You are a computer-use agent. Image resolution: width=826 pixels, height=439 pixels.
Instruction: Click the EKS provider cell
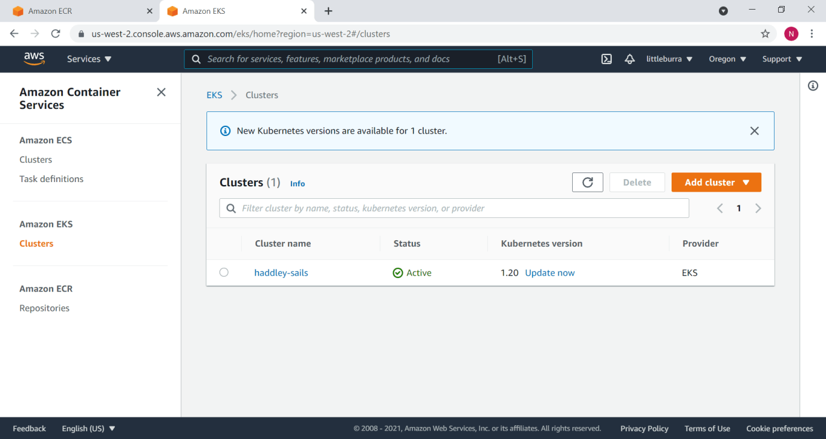[x=690, y=273]
